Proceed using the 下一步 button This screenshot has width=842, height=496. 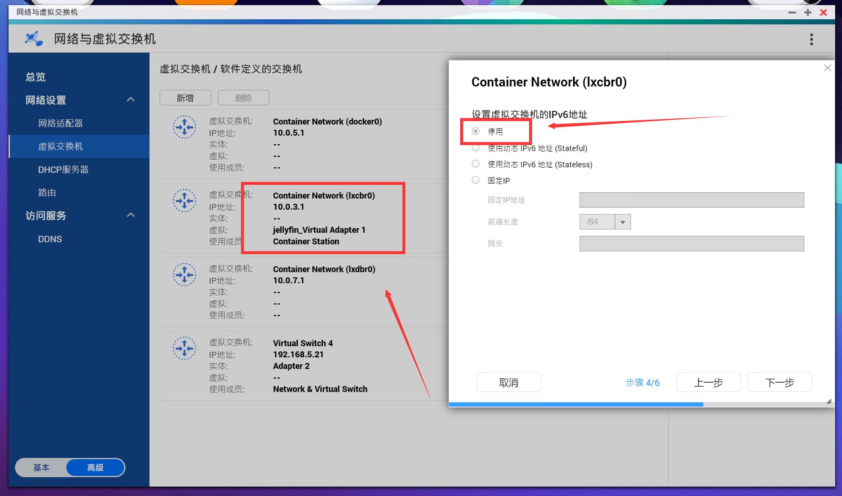tap(779, 382)
